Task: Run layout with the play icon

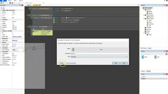Action: click(10, 3)
